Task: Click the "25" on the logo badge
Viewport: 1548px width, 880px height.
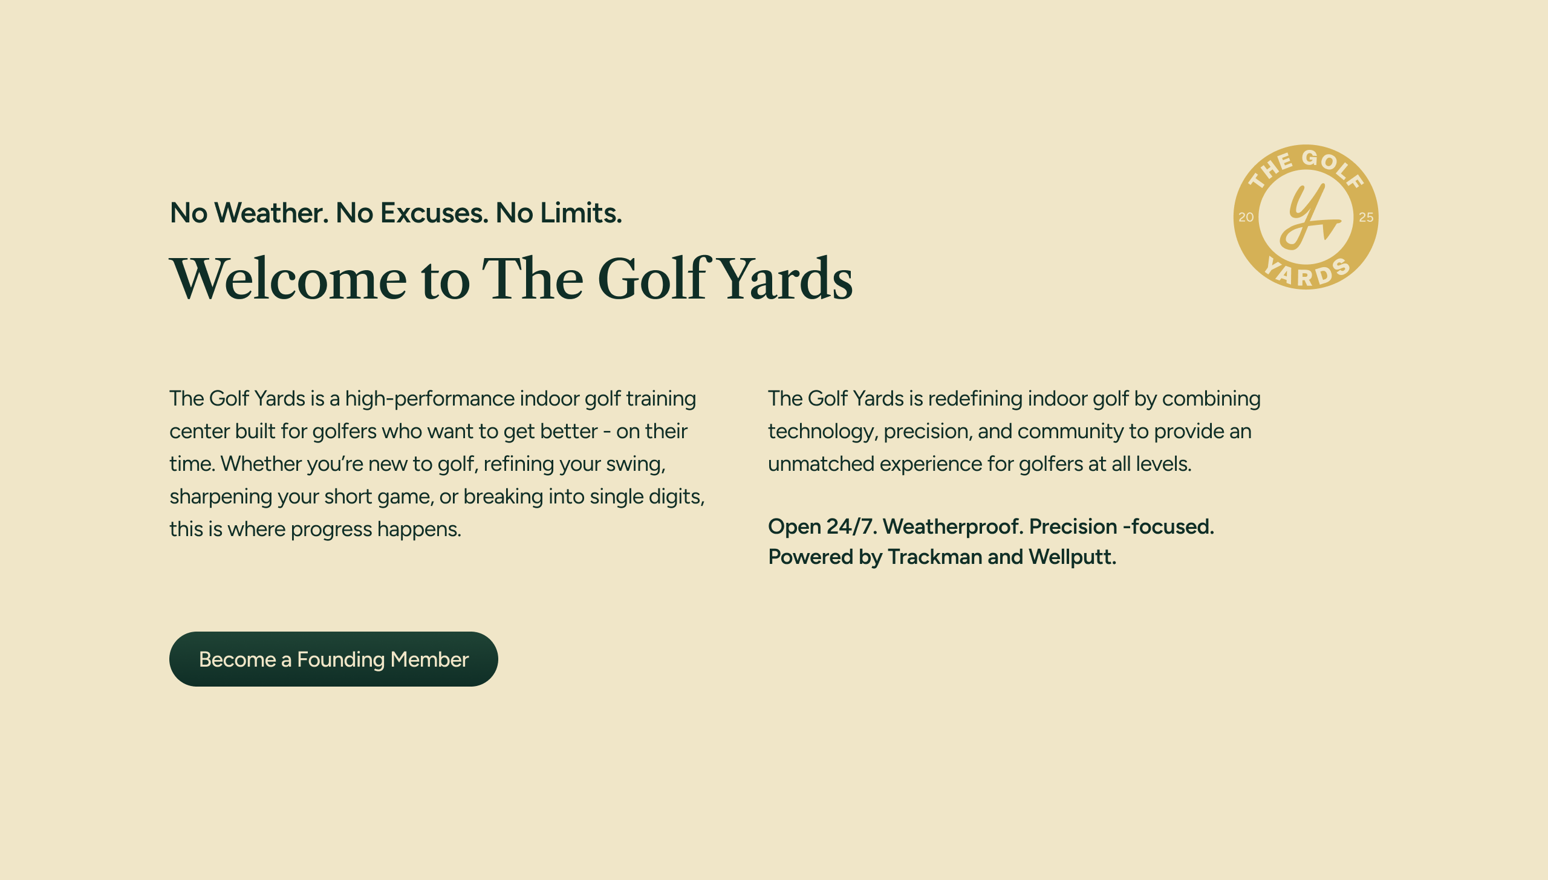Action: 1366,218
